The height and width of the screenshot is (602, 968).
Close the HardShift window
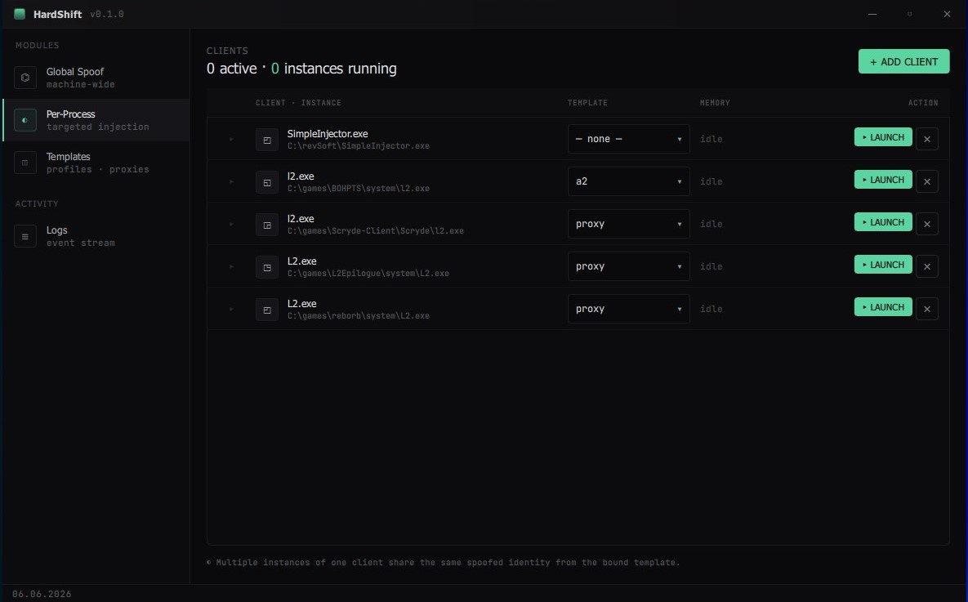(947, 14)
